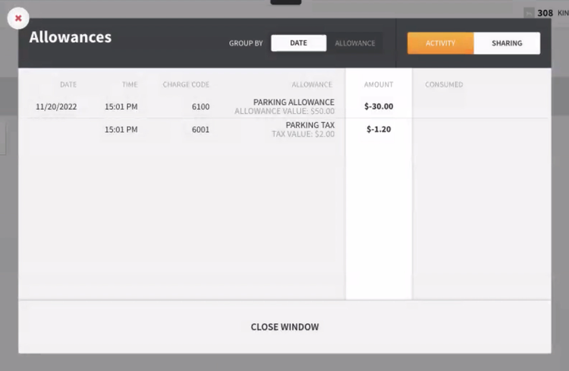Group allowances by Allowance
The image size is (569, 371).
355,43
